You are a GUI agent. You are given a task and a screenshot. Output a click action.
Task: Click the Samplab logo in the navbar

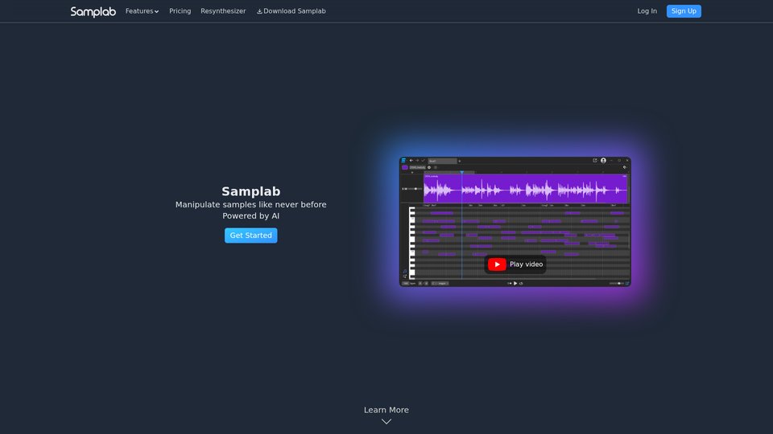93,11
